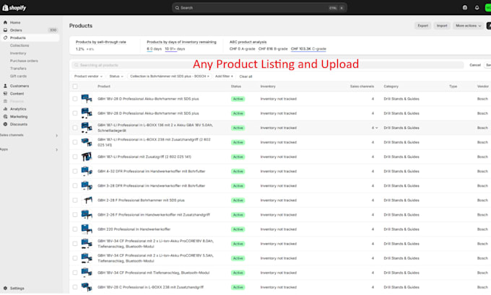491x295 pixels.
Task: Open thumbnail of GBH 2-28 F Bohrhammer
Action: click(x=87, y=201)
